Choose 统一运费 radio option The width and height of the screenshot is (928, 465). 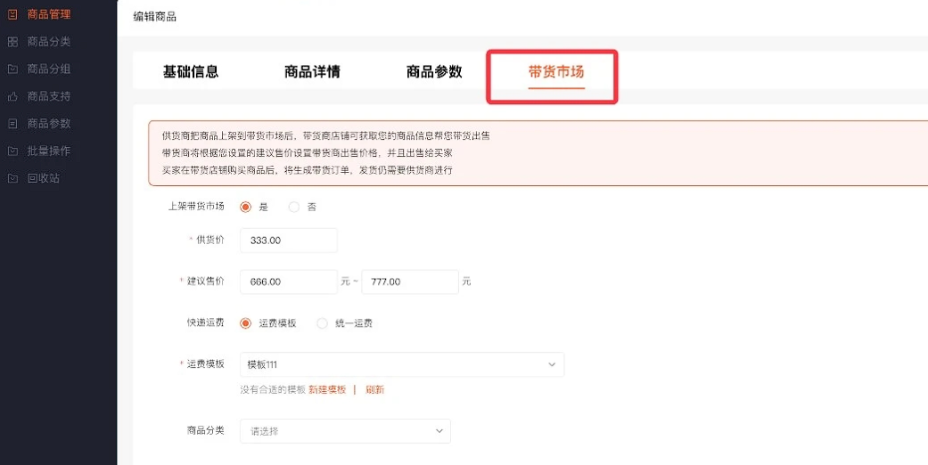(322, 323)
